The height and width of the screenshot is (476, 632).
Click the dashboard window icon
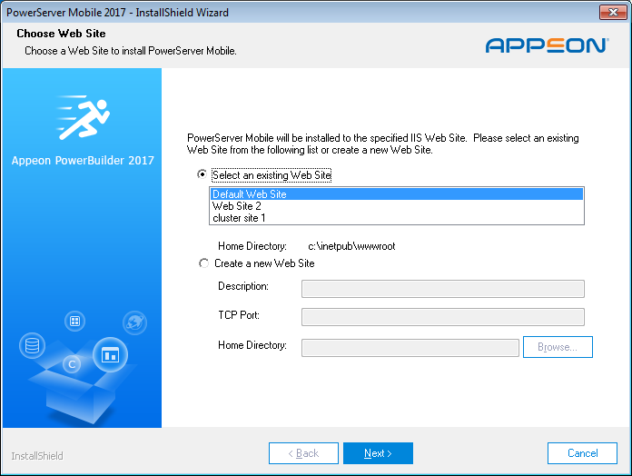tap(110, 354)
